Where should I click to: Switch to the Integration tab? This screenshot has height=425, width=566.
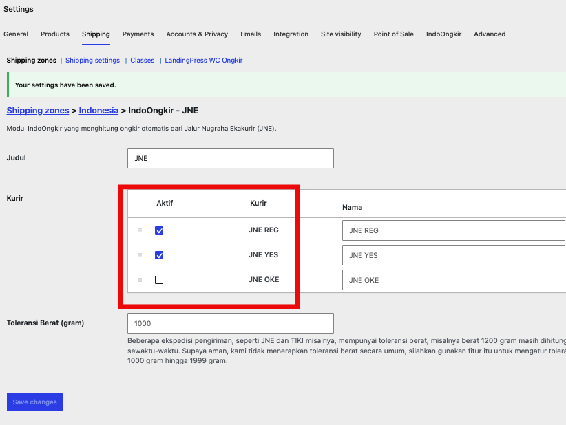tap(291, 34)
